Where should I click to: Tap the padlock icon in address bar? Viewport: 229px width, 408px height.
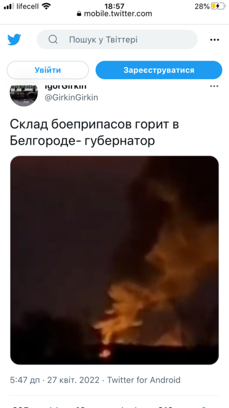pos(79,14)
